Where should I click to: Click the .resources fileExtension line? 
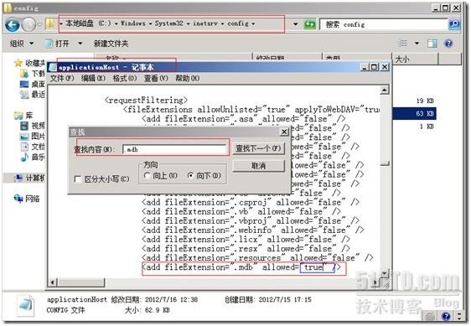(x=257, y=258)
